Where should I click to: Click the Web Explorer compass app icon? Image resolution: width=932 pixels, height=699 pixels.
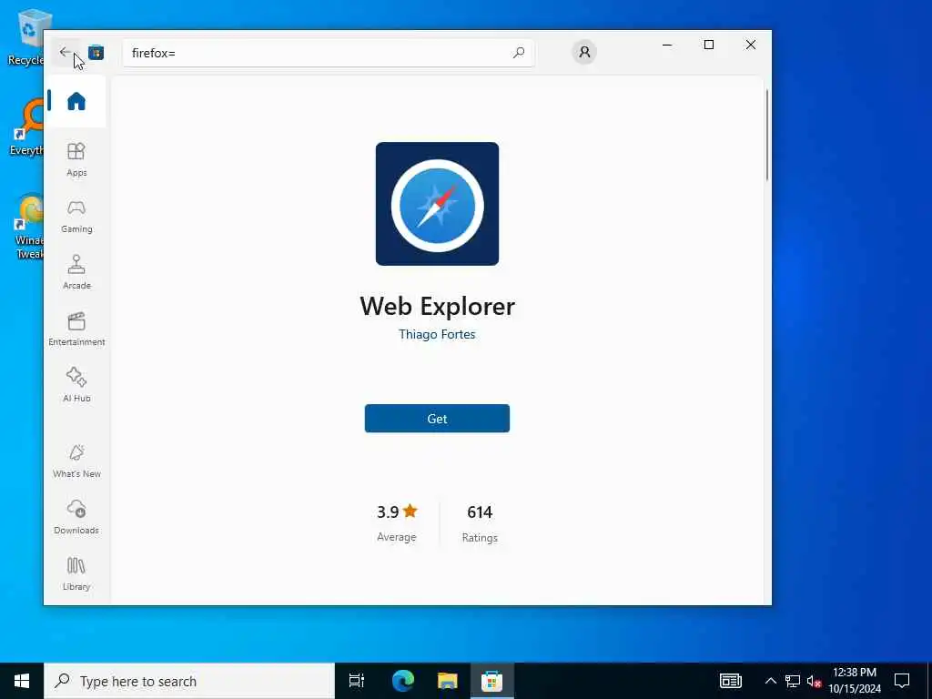[x=437, y=204]
